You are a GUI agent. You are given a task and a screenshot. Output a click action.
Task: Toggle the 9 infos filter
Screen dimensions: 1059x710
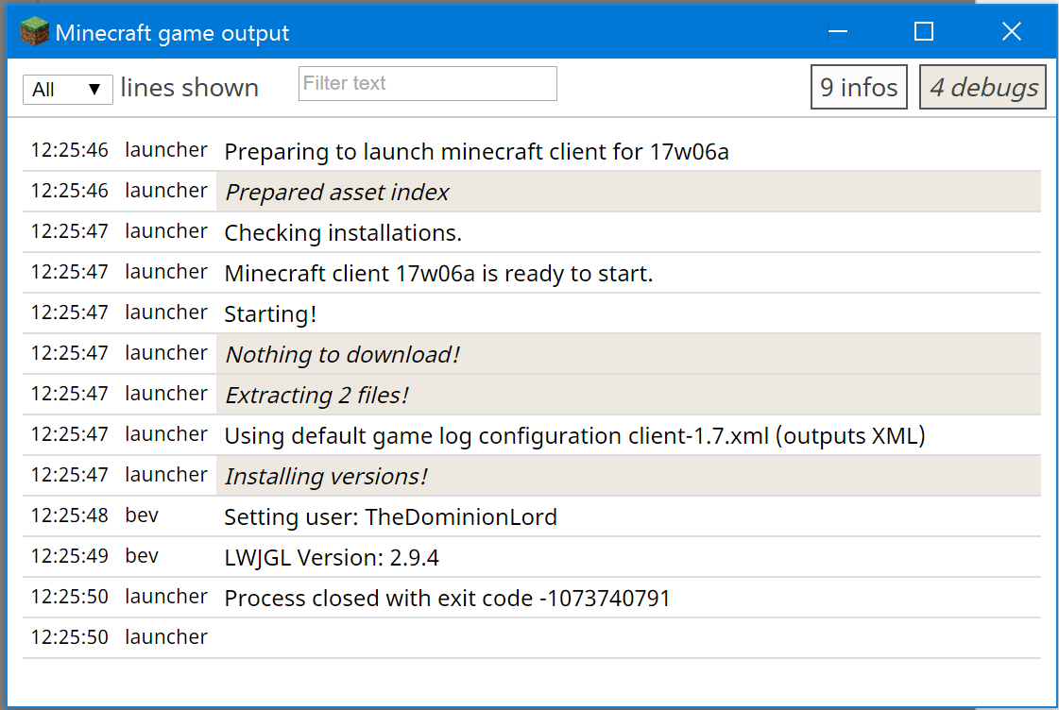click(x=859, y=87)
